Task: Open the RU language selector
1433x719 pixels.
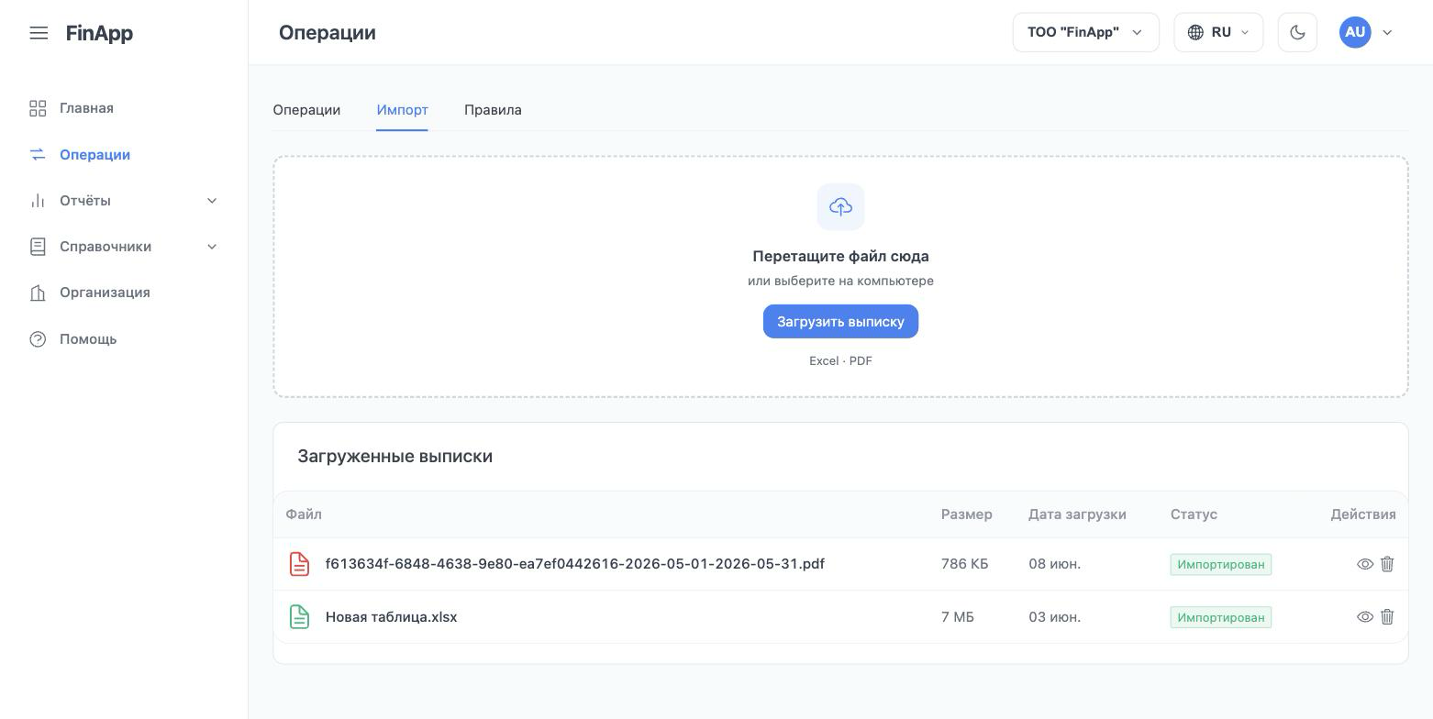Action: (1218, 32)
